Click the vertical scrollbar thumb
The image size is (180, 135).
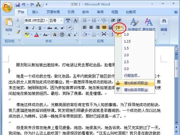(176, 68)
